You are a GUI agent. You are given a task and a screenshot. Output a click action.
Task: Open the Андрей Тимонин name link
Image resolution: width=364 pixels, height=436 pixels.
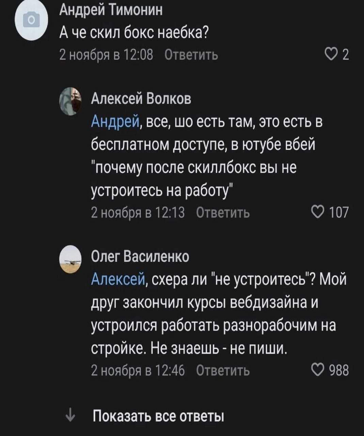click(111, 10)
